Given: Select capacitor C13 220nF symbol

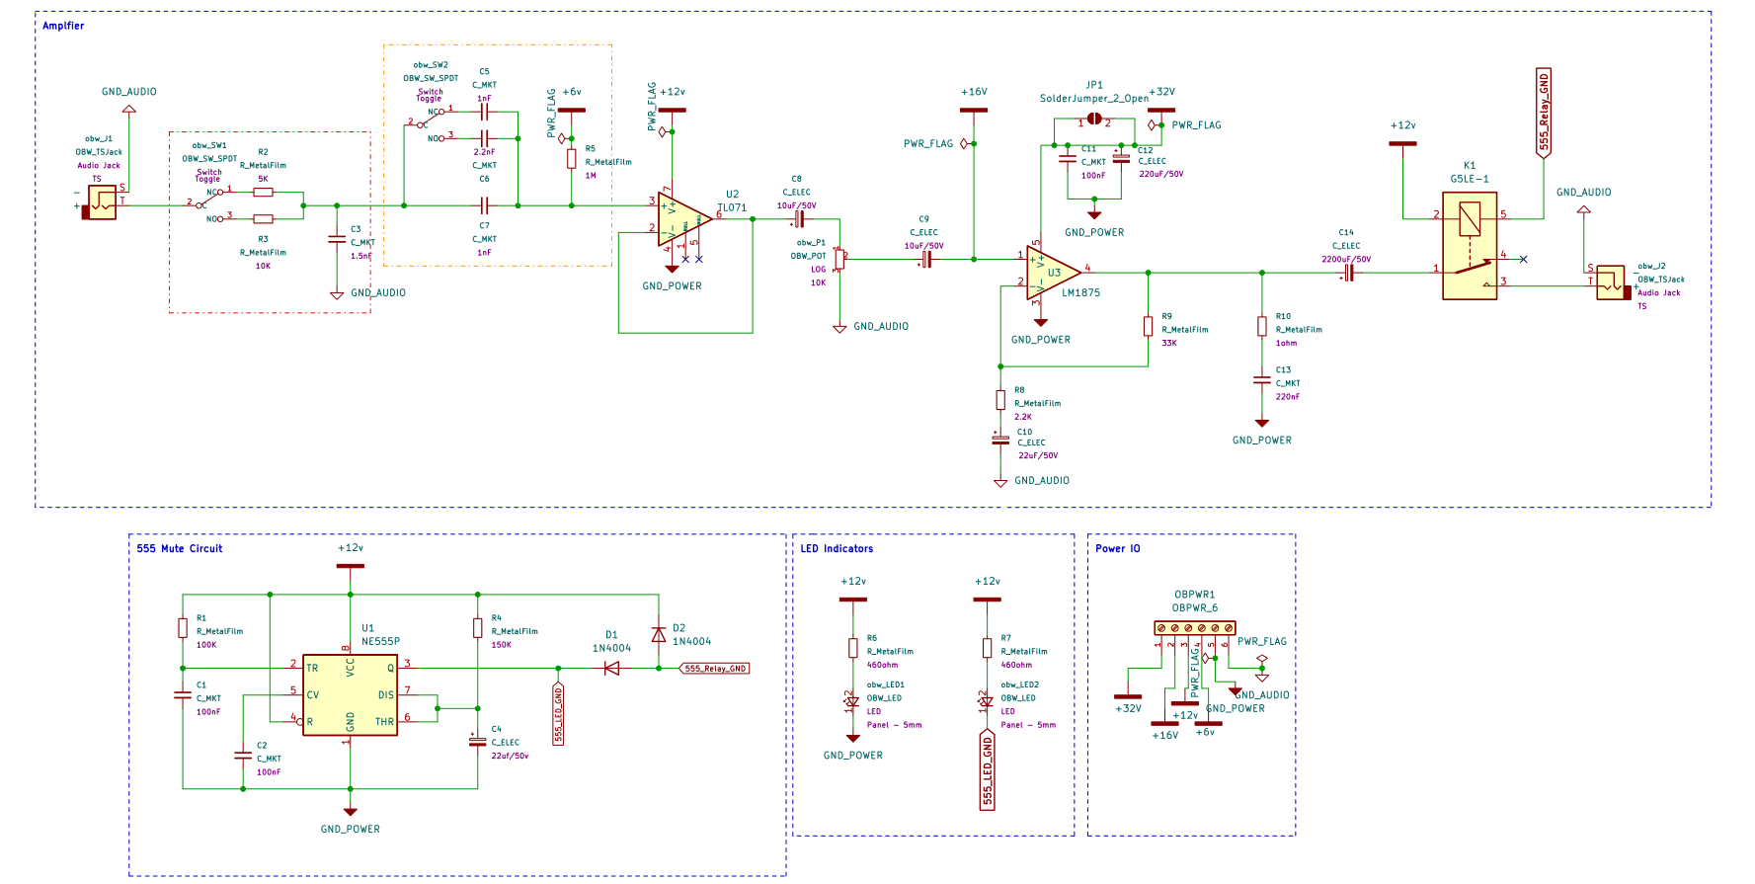Looking at the screenshot, I should [x=1261, y=379].
